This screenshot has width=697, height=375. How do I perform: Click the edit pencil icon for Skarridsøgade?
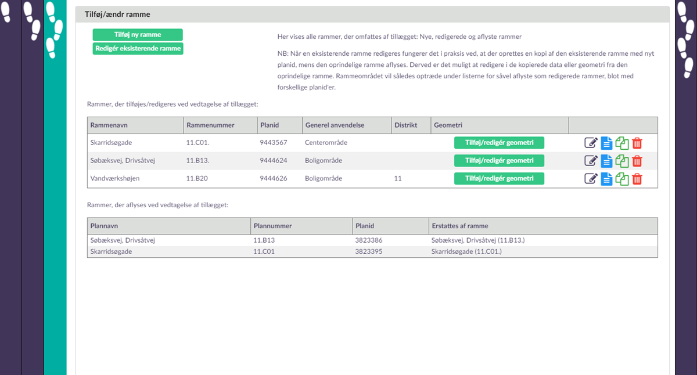(x=591, y=143)
